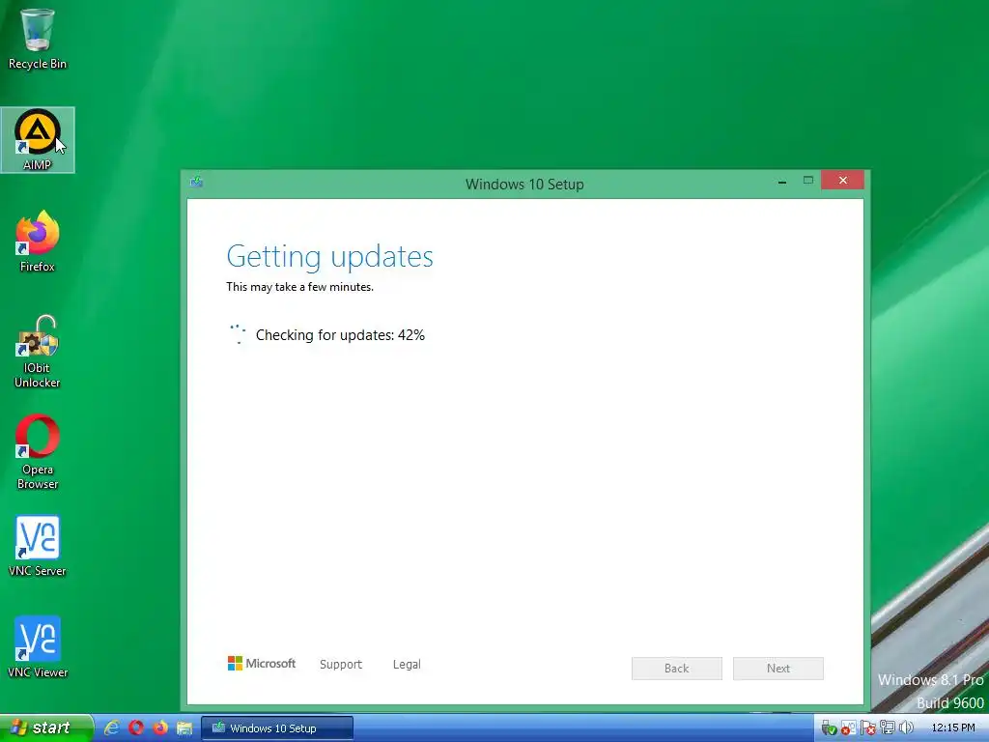Close the Windows 10 Setup window
This screenshot has height=742, width=989.
842,181
